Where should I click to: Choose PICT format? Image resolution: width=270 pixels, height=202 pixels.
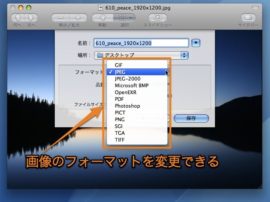point(137,112)
